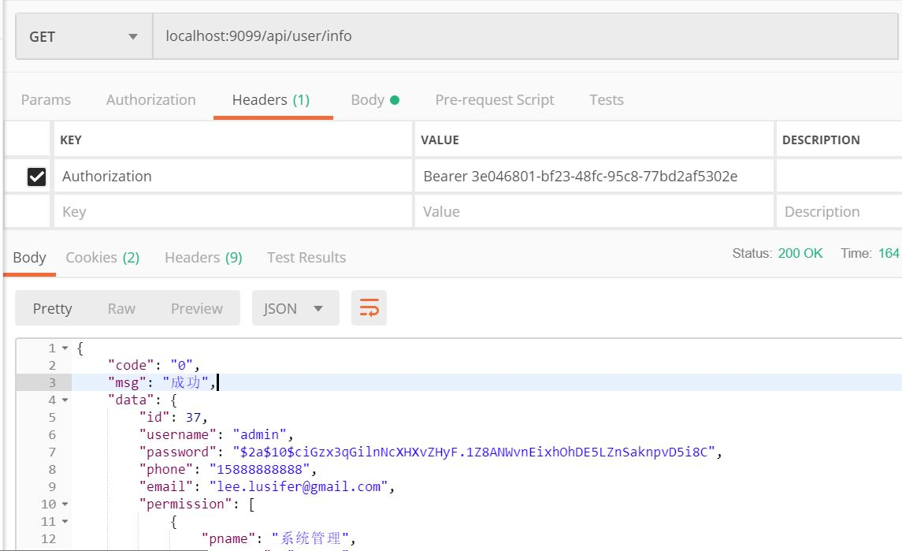The image size is (902, 551).
Task: Click the request URL field localhost:9099/api/user/info
Action: point(525,36)
